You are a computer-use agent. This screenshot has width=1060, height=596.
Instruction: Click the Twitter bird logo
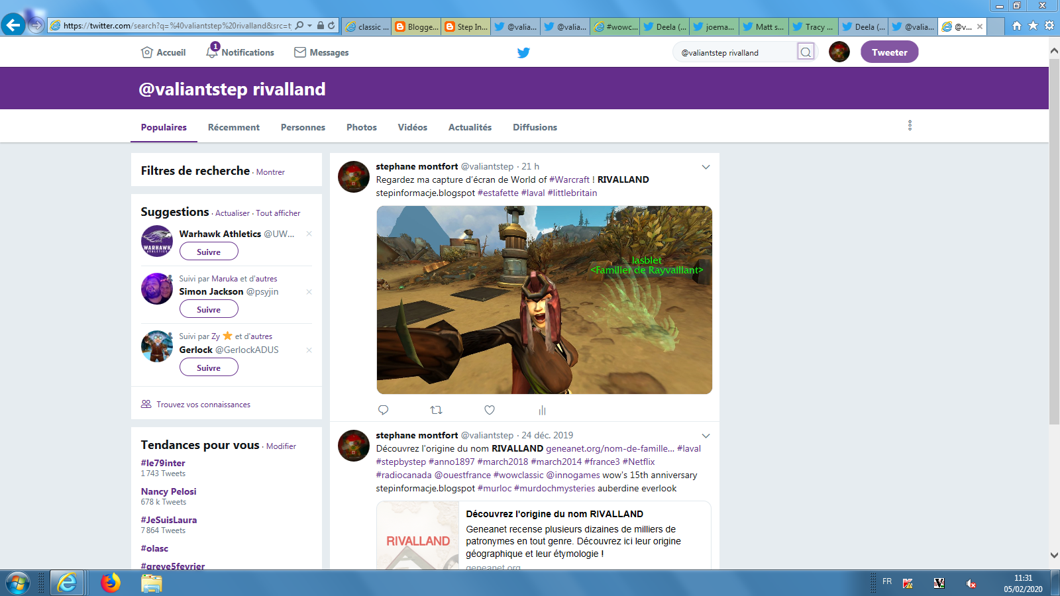tap(523, 52)
